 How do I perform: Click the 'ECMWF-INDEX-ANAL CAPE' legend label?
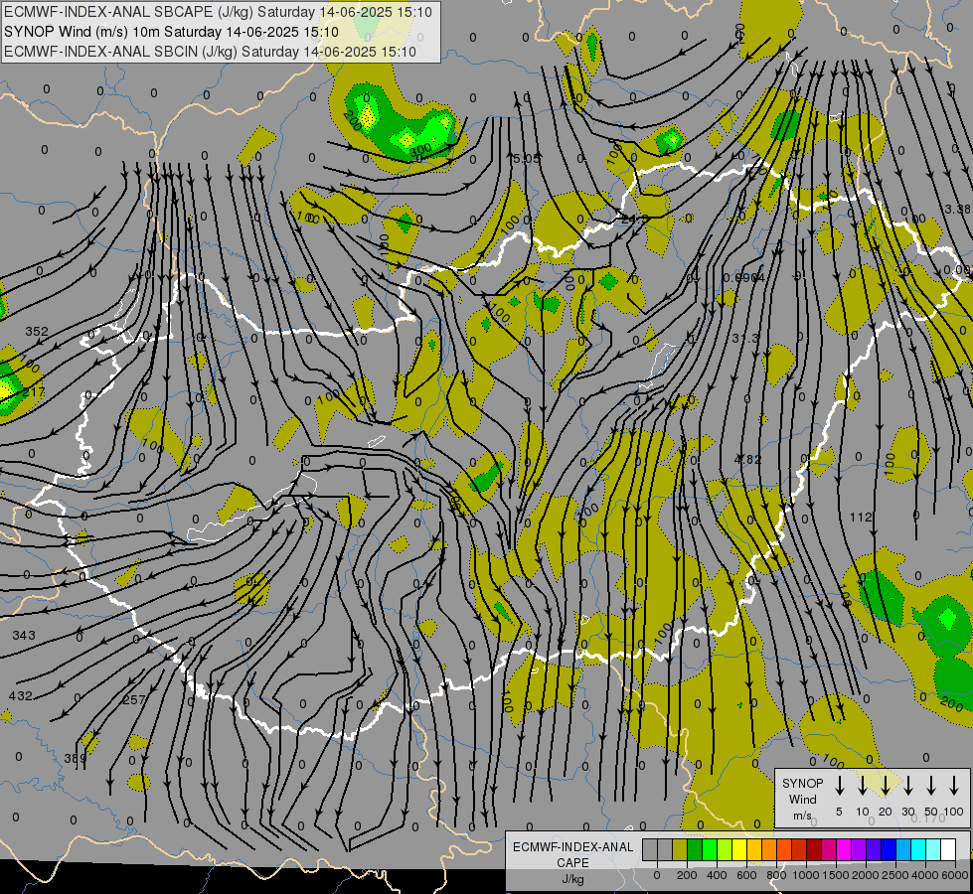pos(572,855)
